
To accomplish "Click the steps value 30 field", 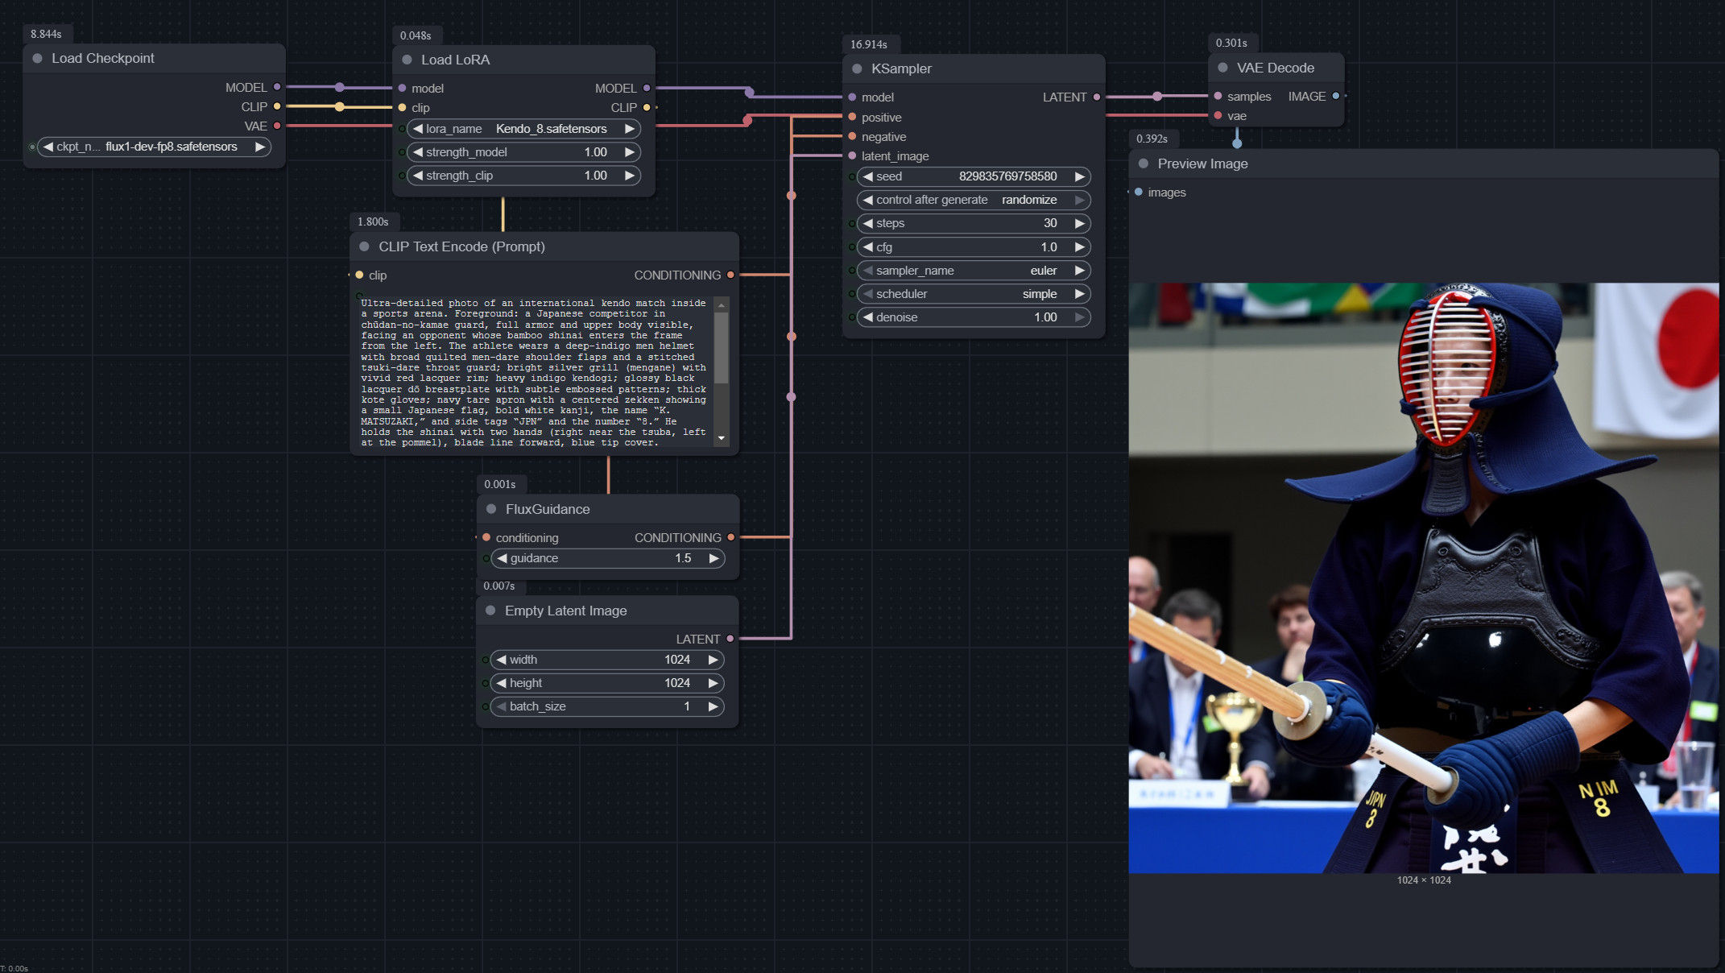I will [x=974, y=223].
